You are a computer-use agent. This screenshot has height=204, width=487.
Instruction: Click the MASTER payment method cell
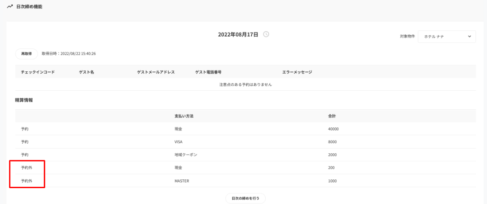pos(181,181)
